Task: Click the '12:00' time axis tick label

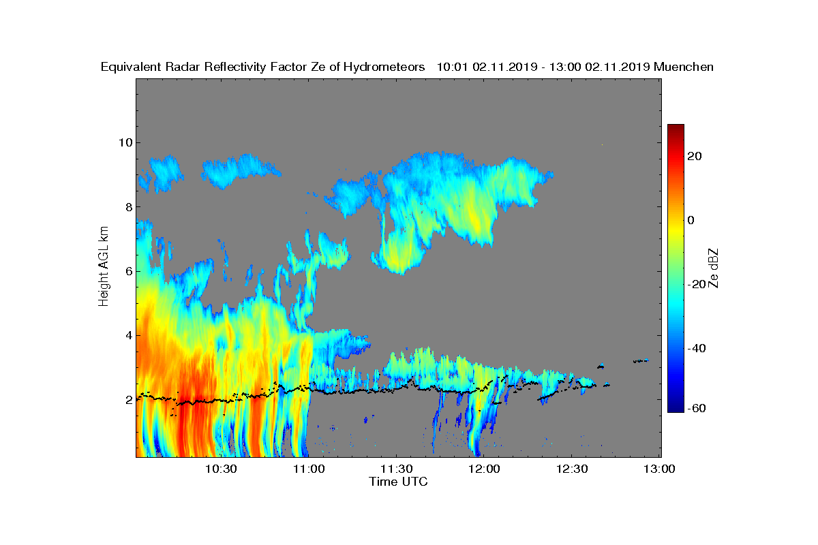Action: pos(485,469)
